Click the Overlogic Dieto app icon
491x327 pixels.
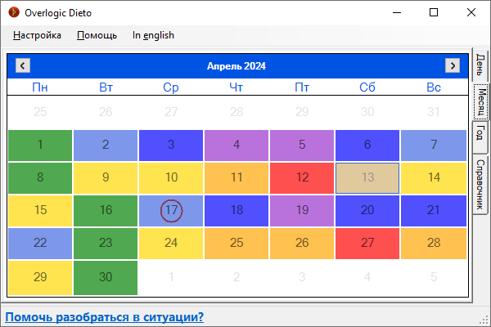[x=14, y=12]
